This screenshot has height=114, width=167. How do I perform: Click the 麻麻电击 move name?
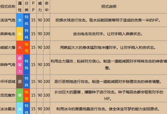(x=8, y=34)
